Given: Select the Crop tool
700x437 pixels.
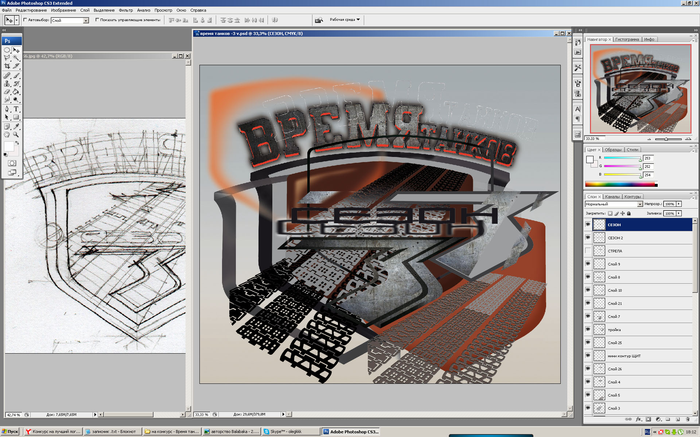Looking at the screenshot, I should [x=7, y=66].
